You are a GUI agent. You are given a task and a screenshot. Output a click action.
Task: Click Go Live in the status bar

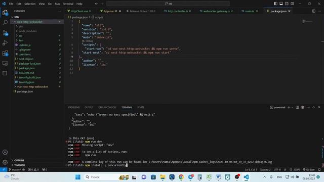[309, 170]
